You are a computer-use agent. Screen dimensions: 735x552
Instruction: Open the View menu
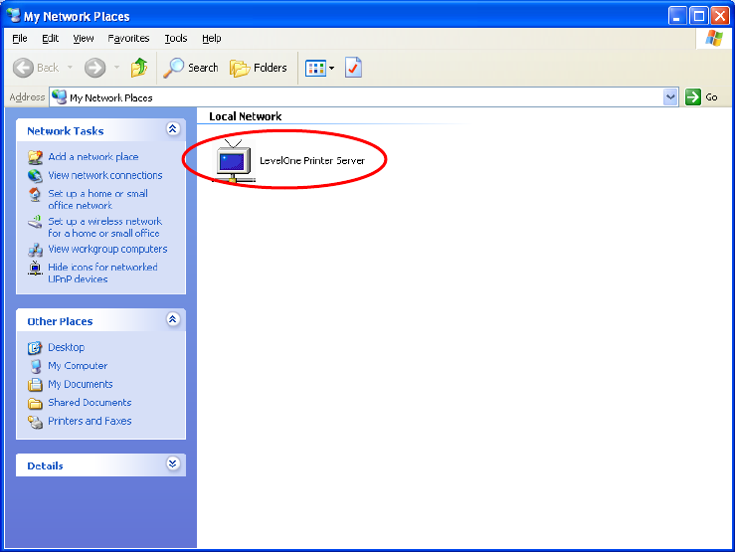84,39
